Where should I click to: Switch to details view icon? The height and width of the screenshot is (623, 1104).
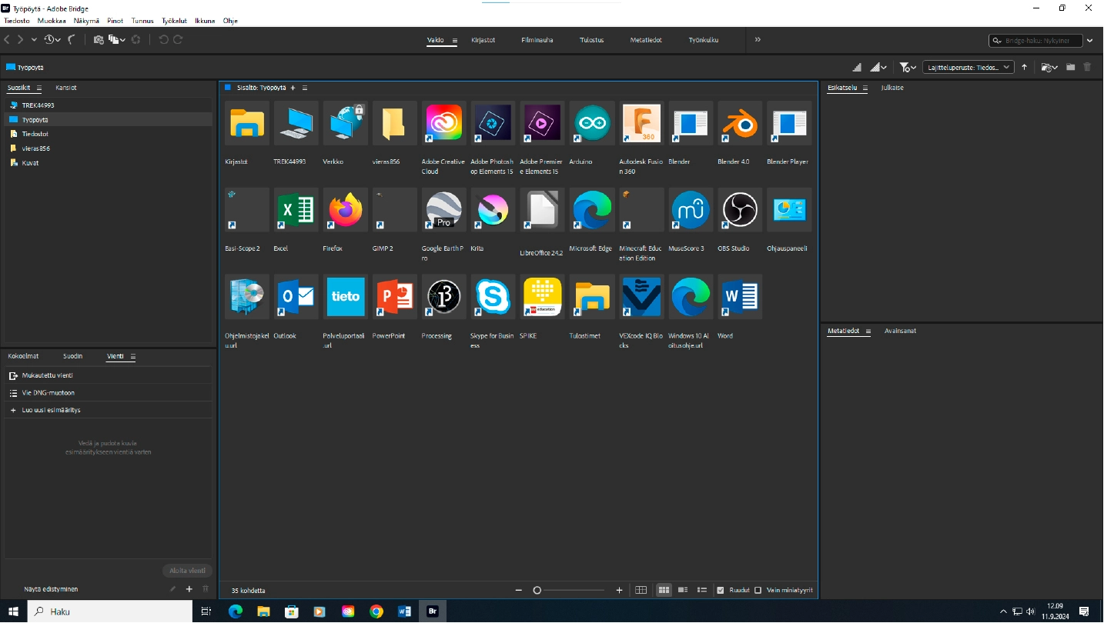coord(683,590)
